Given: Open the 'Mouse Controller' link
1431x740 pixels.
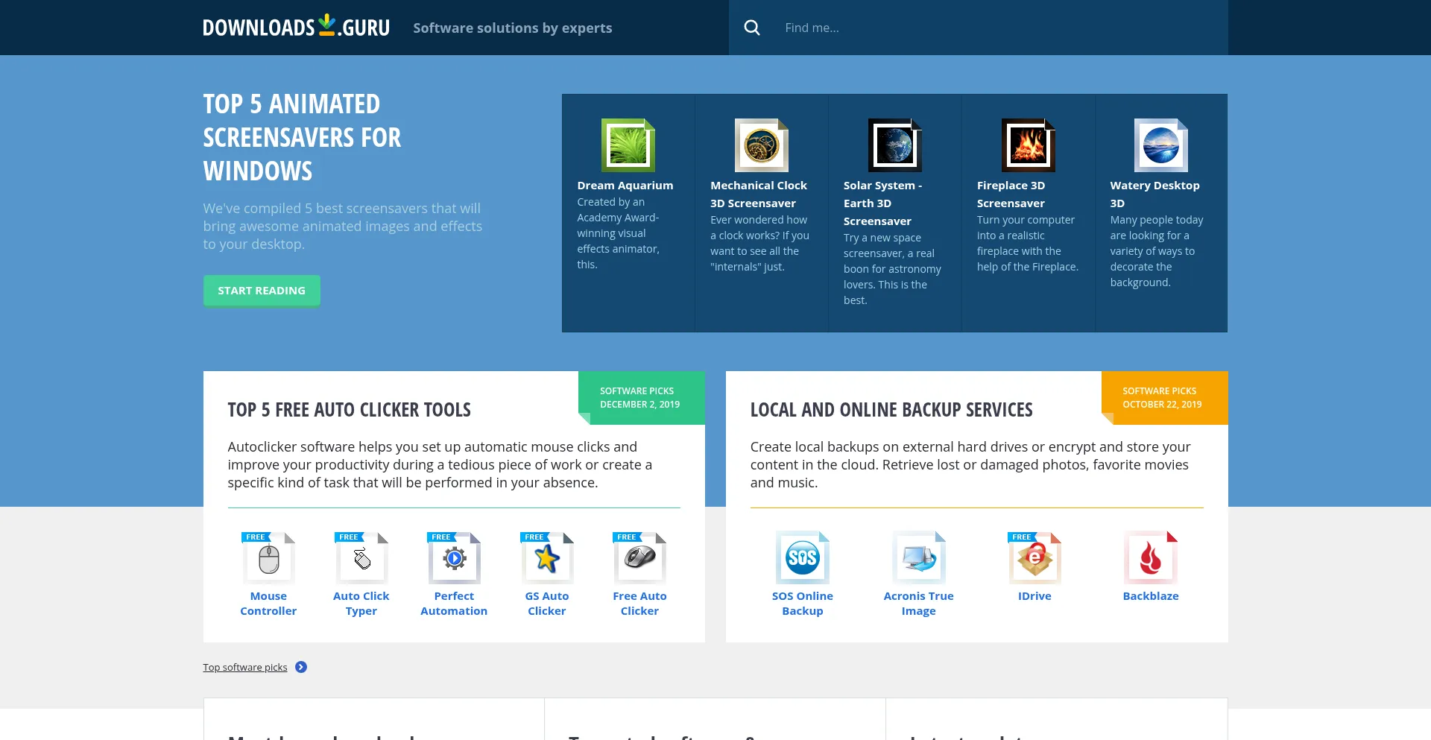Looking at the screenshot, I should point(268,604).
